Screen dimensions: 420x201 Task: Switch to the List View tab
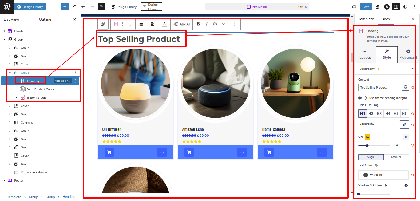11,19
